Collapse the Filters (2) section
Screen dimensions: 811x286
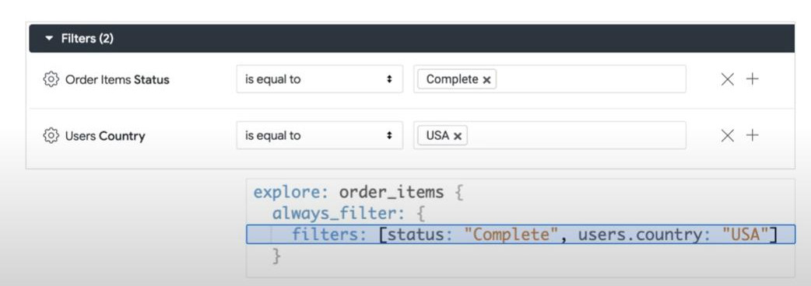click(50, 39)
